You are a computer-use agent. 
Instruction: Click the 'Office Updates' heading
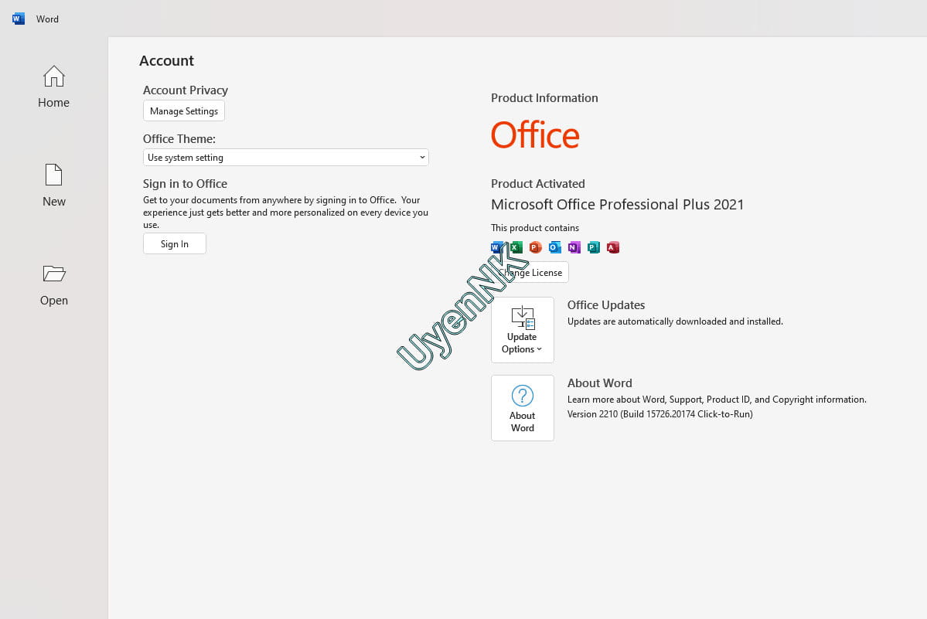(606, 304)
